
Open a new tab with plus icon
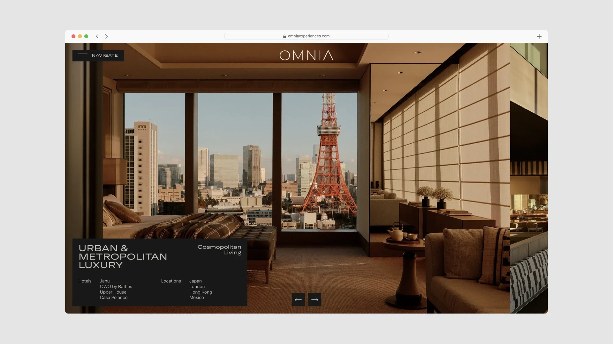pos(539,36)
